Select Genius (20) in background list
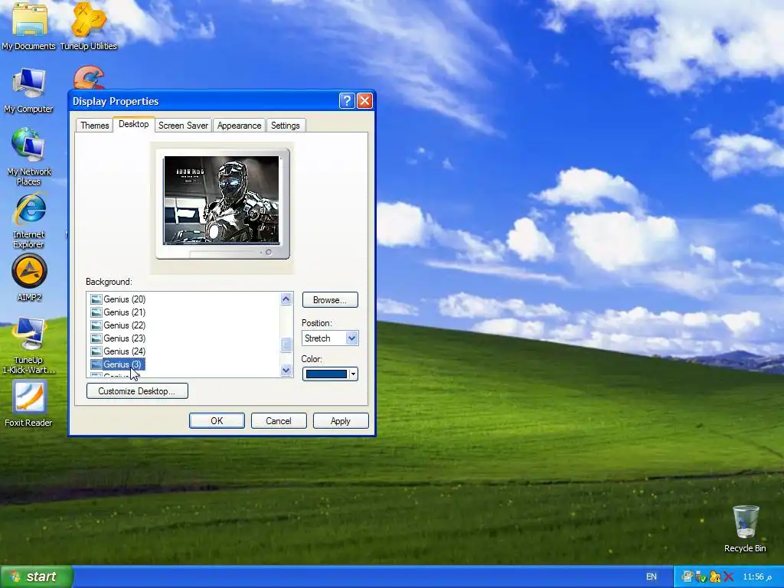This screenshot has height=588, width=784. click(125, 299)
